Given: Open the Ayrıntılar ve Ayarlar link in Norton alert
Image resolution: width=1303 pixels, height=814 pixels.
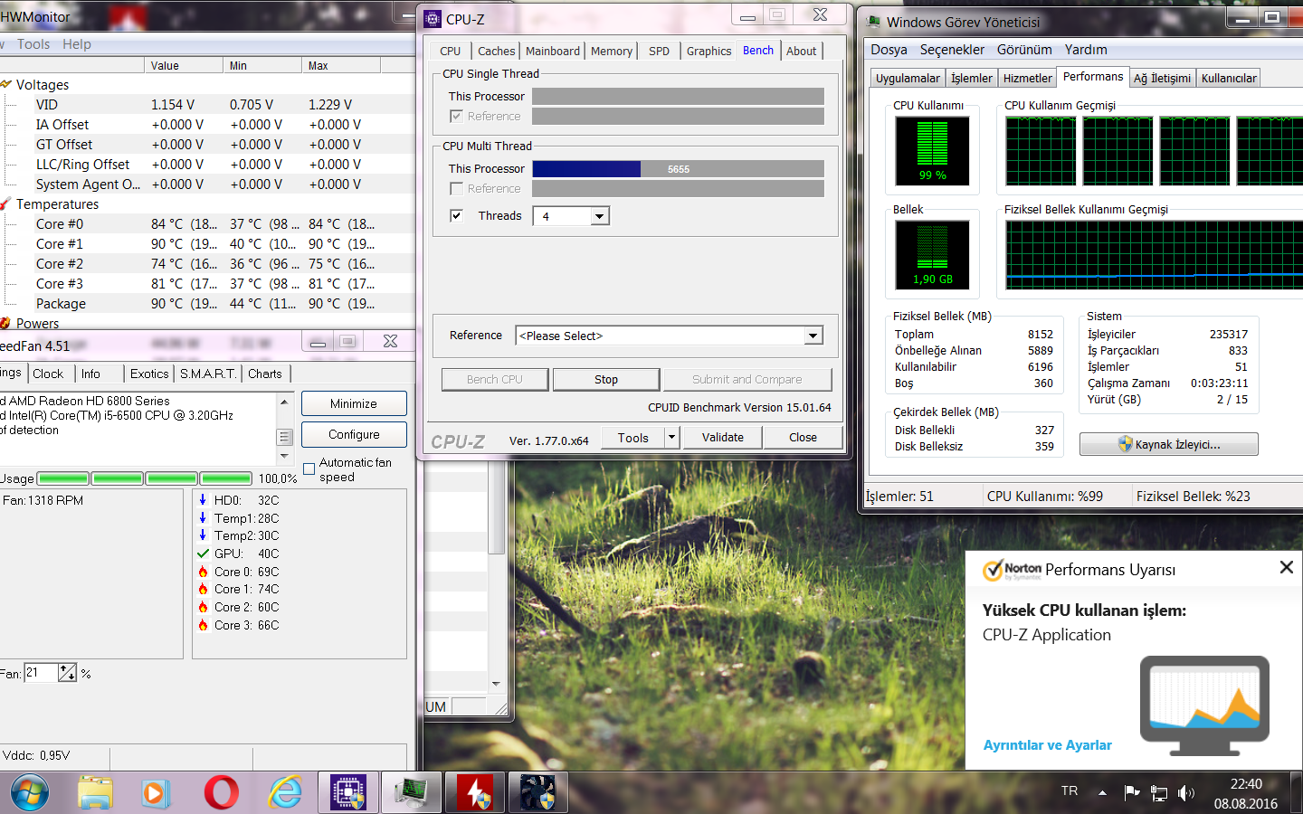Looking at the screenshot, I should click(1048, 745).
